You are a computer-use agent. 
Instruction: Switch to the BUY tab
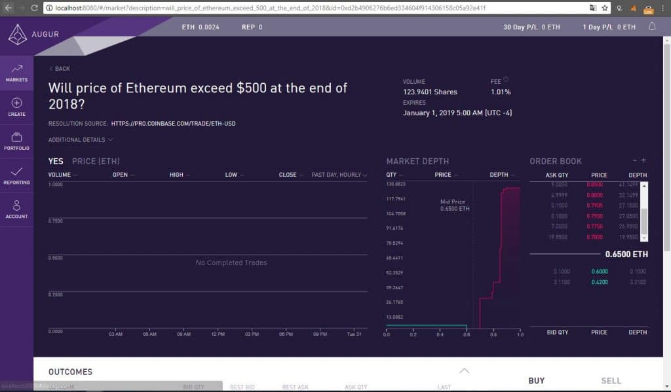click(536, 380)
